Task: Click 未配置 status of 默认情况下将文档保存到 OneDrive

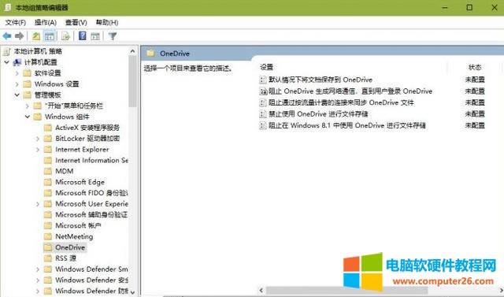Action: tap(474, 80)
